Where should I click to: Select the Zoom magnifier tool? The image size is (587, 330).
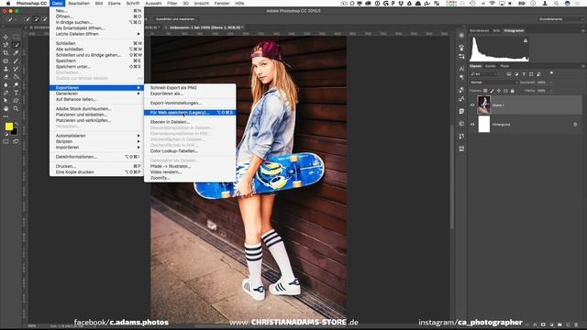[x=16, y=108]
